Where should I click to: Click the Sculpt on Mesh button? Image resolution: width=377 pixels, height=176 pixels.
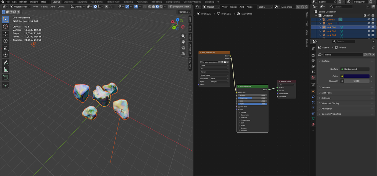179,7
